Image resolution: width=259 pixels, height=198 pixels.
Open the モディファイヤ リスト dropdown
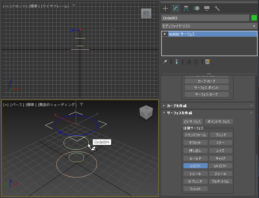tap(209, 26)
